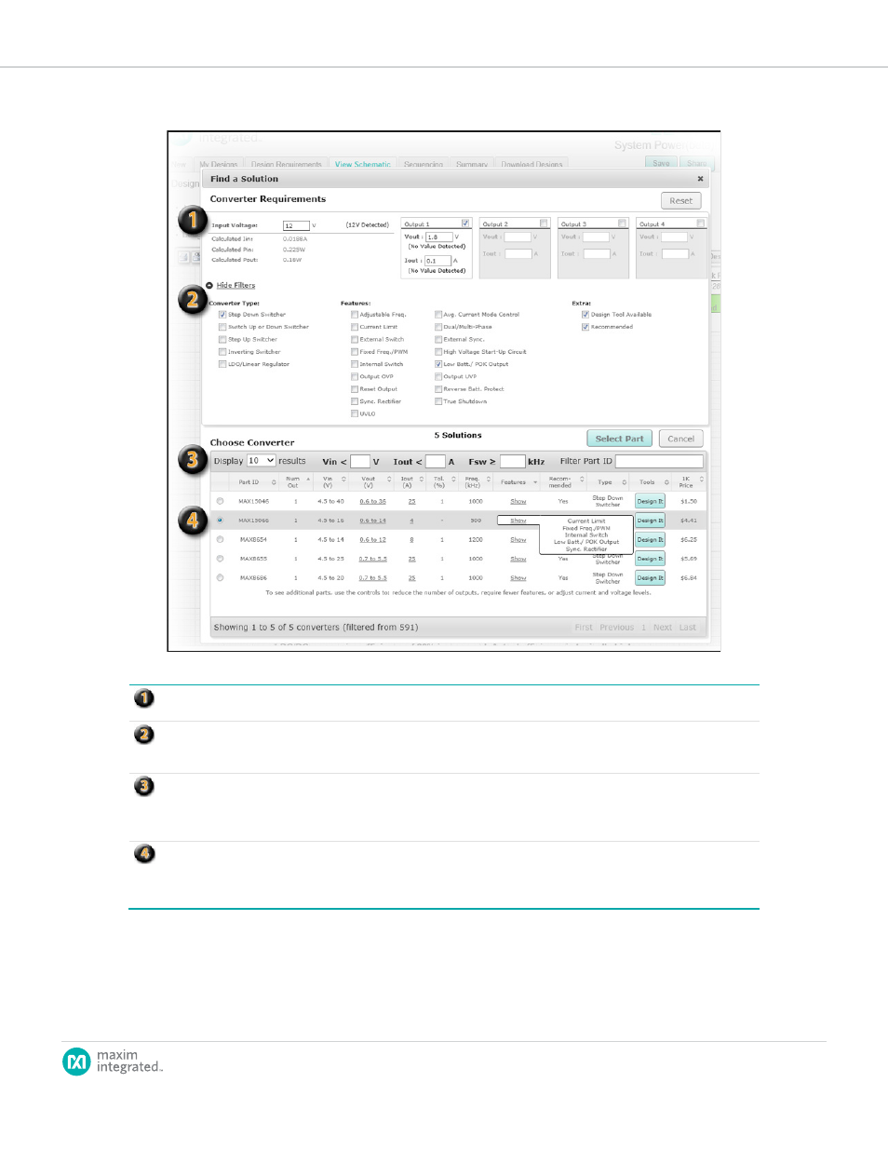Enable the Fixed Freq./PWM feature
Screen dimensions: 888x1150
[x=355, y=352]
